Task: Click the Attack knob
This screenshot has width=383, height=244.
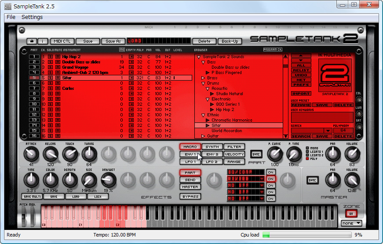Action: coord(31,154)
